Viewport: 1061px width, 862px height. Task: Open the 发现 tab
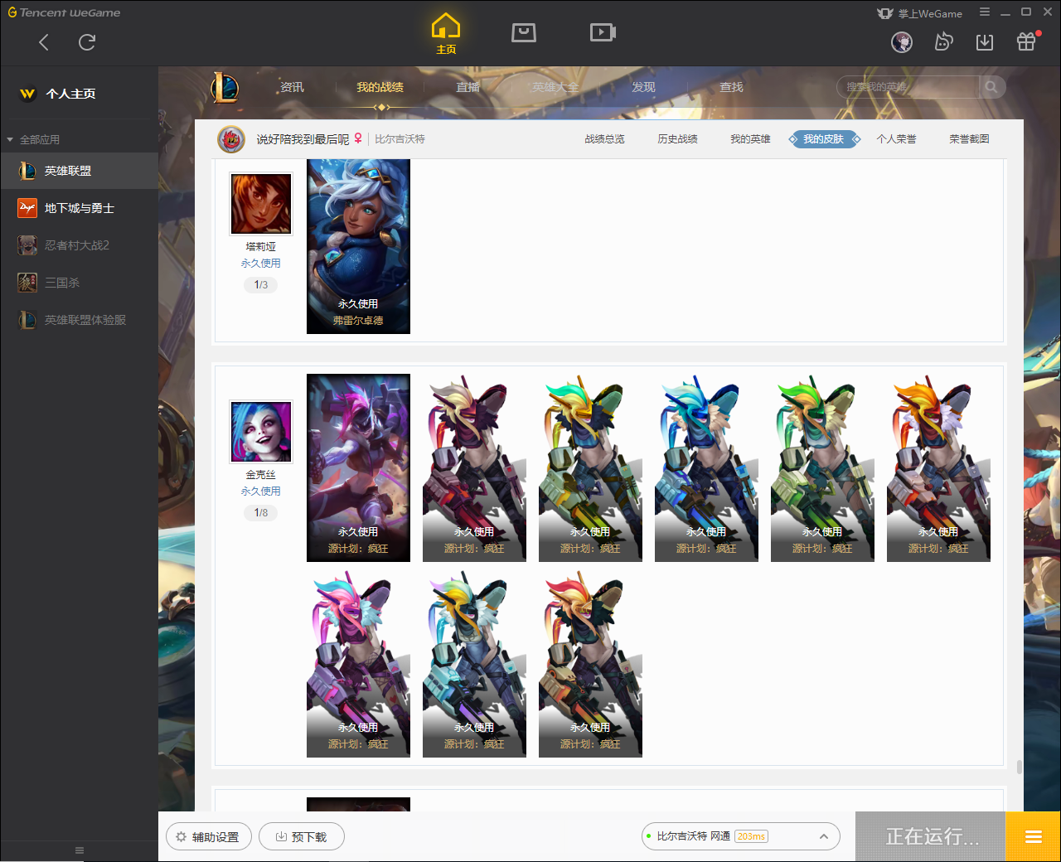tap(643, 87)
